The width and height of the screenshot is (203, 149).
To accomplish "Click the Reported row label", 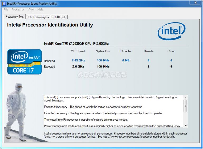I will coord(49,61).
